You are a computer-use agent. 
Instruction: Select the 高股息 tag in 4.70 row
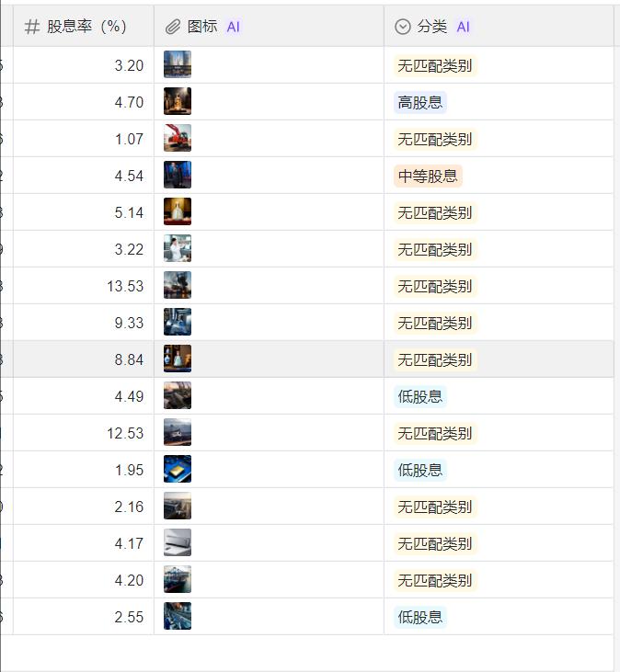pos(420,102)
